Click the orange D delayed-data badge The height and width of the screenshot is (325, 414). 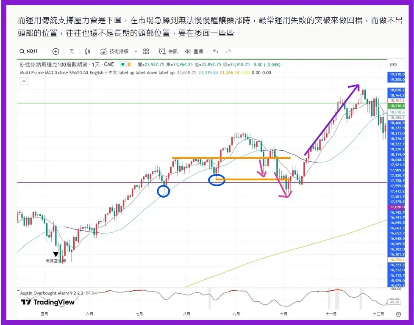(129, 64)
